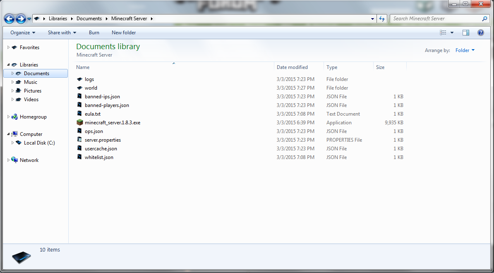Select Local Disk (C:) in sidebar
494x273 pixels.
[x=39, y=143]
